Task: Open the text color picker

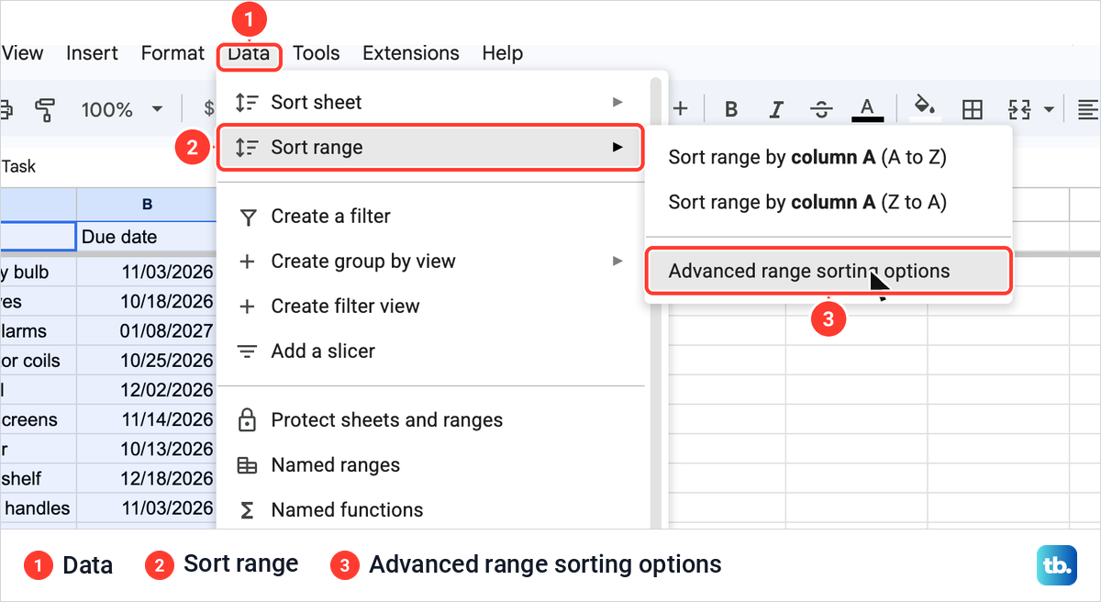Action: pos(867,110)
